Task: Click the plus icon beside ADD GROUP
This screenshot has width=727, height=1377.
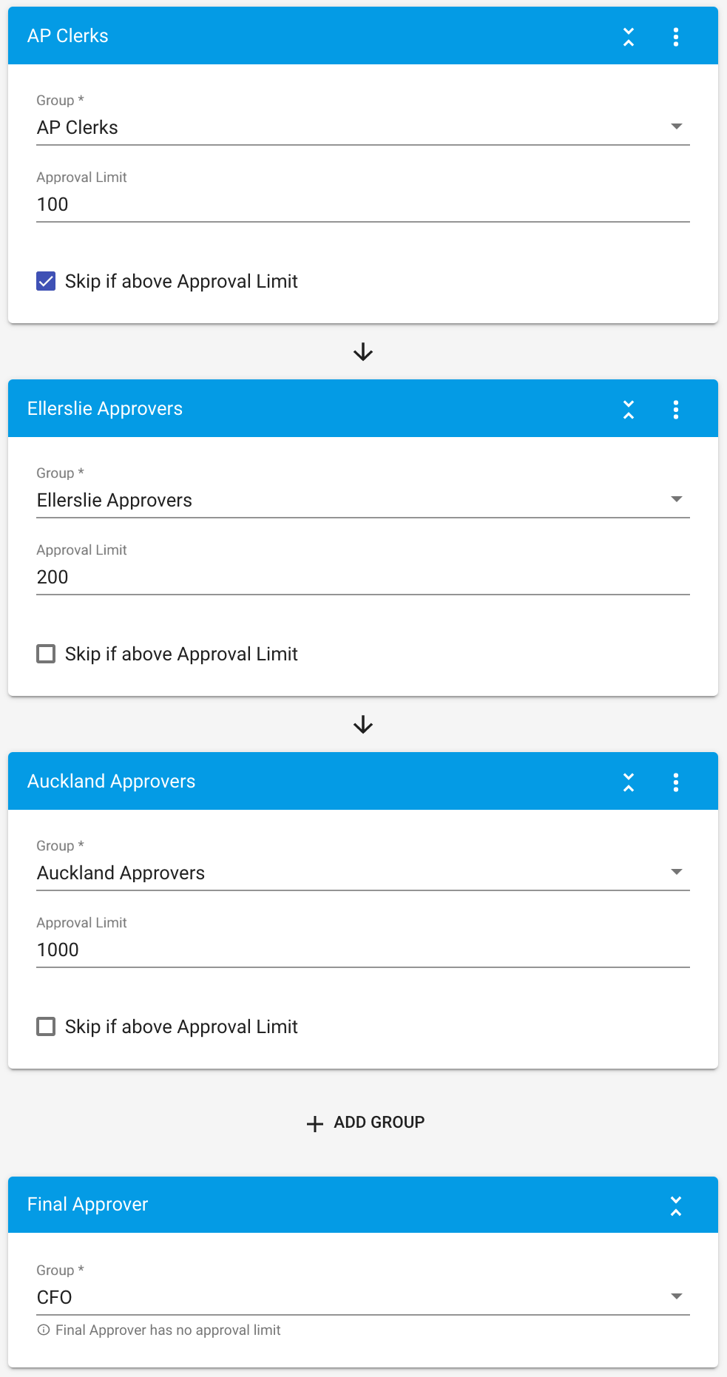Action: click(x=314, y=1123)
